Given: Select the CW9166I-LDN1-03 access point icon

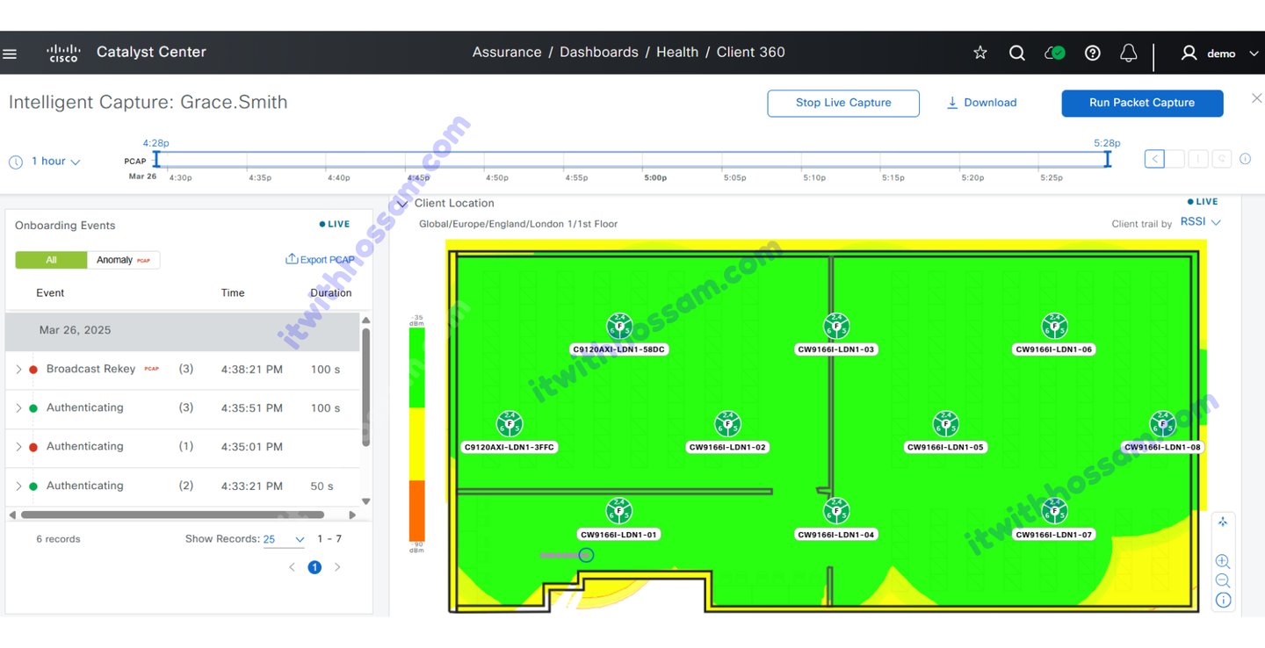Looking at the screenshot, I should (836, 327).
